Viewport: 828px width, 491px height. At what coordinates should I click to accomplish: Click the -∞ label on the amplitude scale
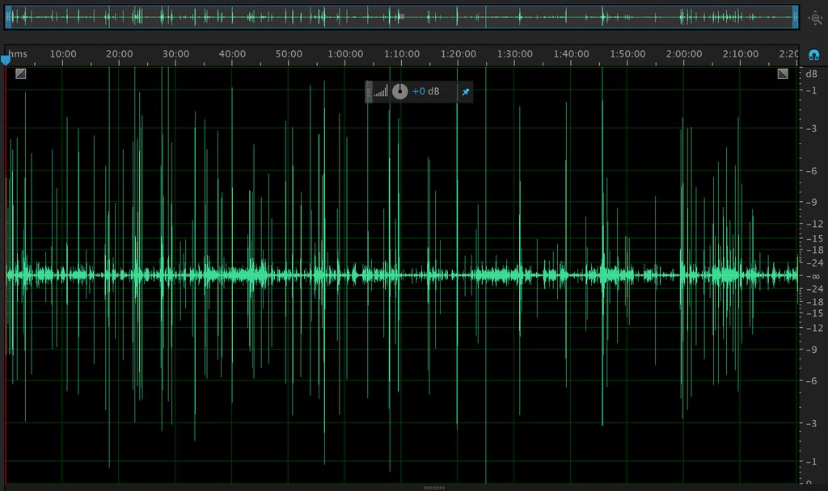(x=813, y=276)
